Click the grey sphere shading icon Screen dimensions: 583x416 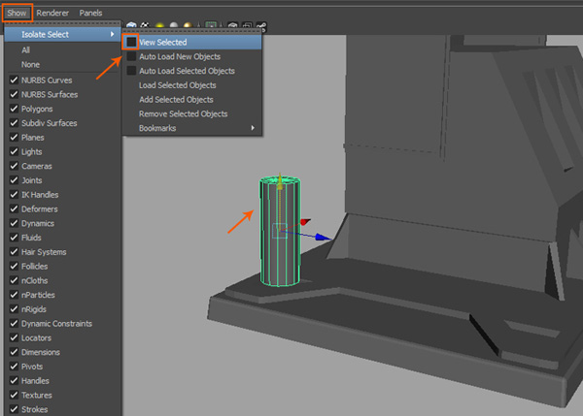click(x=175, y=26)
